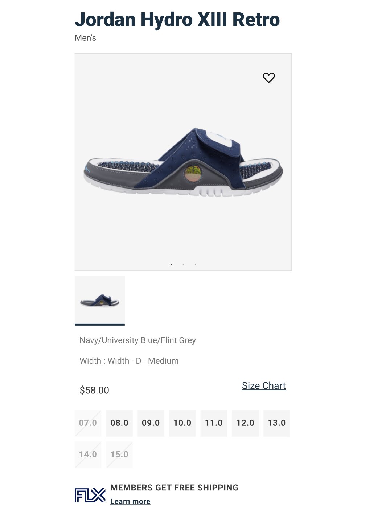
Task: Go to first image carousel dot
Action: (171, 264)
